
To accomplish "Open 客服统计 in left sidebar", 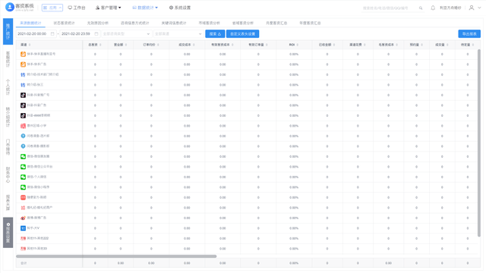I will (x=8, y=59).
